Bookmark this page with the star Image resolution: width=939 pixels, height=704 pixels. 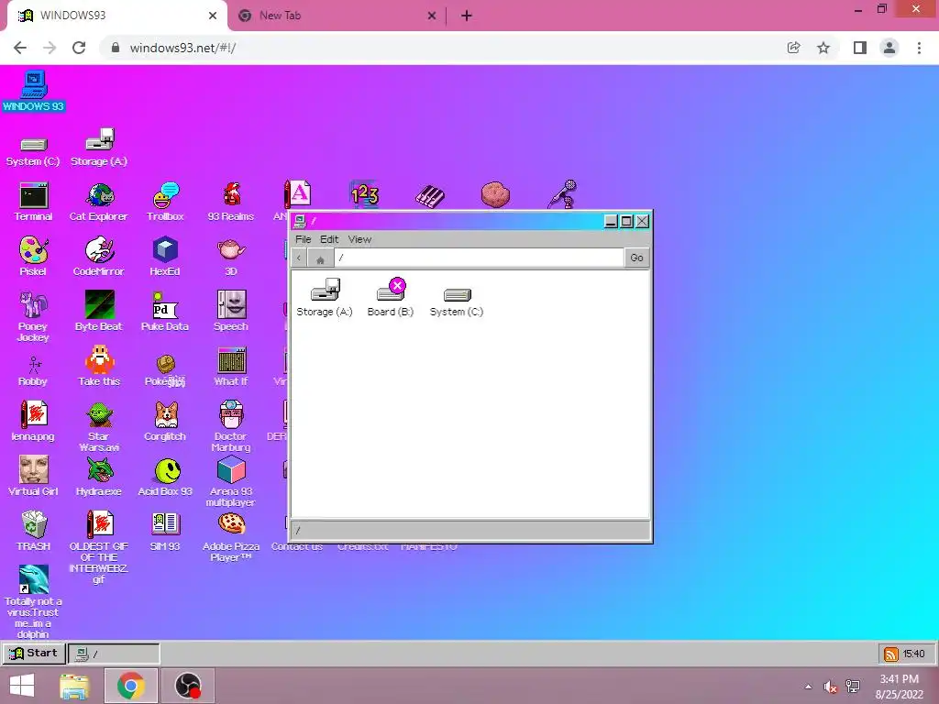[x=823, y=48]
